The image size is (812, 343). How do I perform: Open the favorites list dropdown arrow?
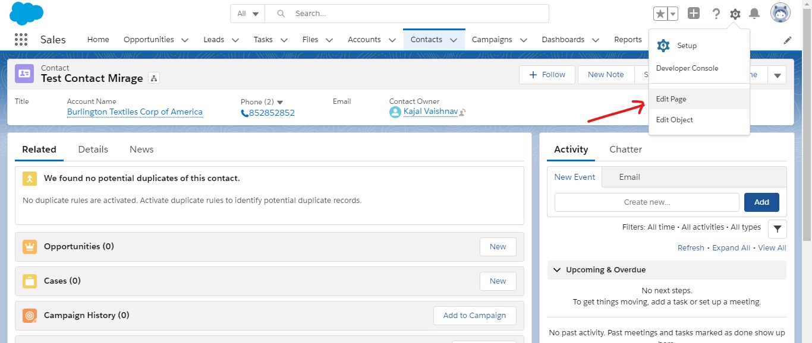(673, 14)
